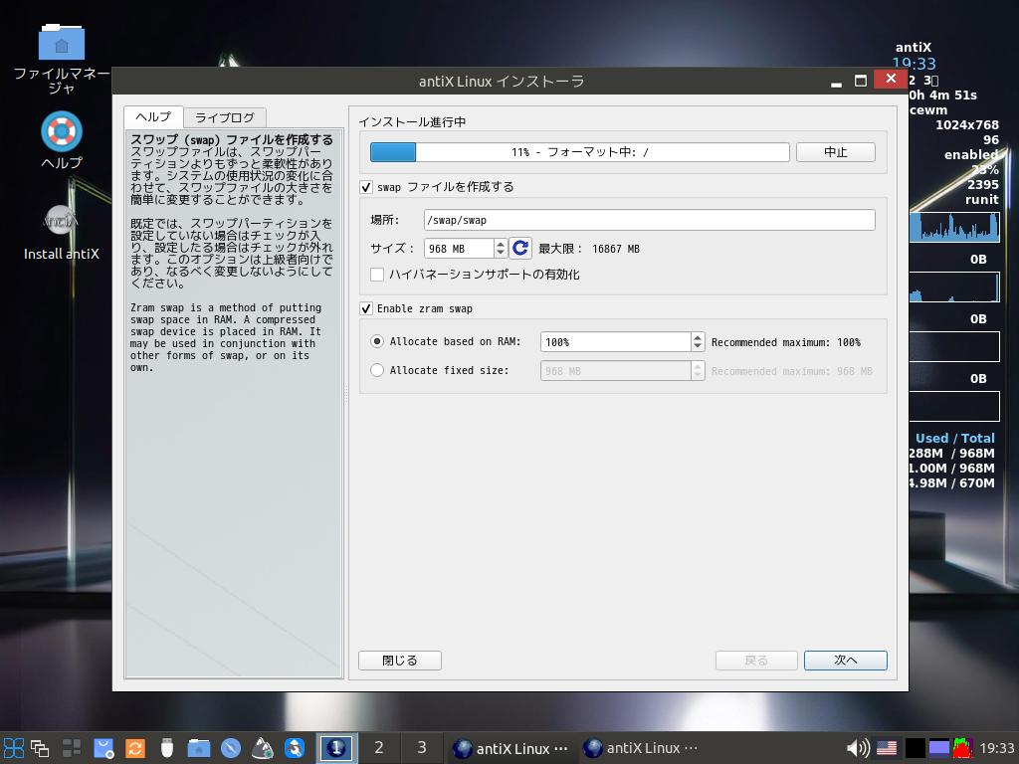
Task: Click the swap location path field
Action: coord(649,220)
